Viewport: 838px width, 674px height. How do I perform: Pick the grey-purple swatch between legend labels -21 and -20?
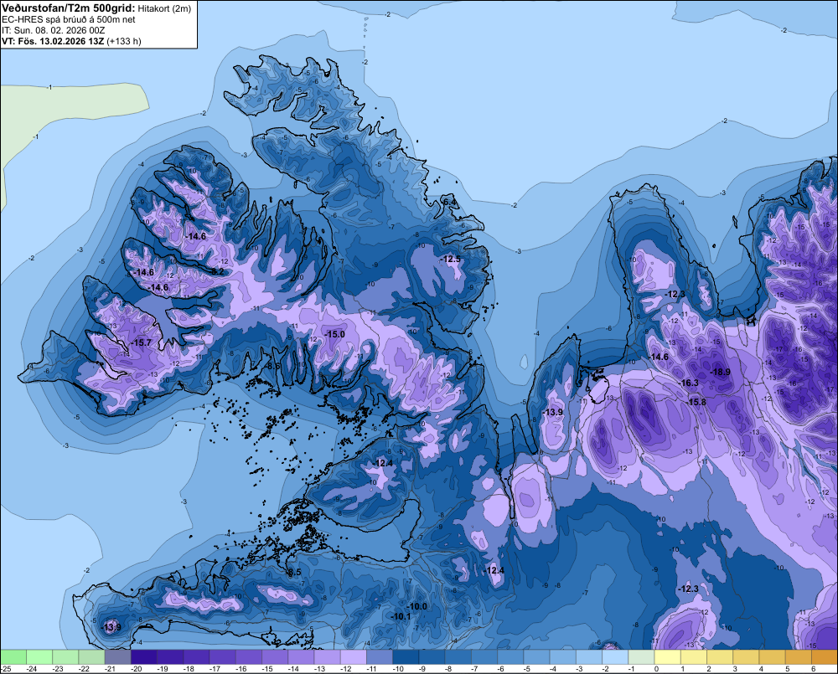coord(117,656)
